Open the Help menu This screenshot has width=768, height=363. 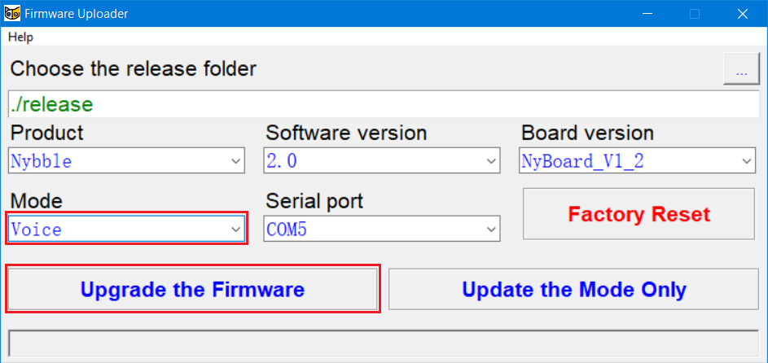tap(20, 37)
